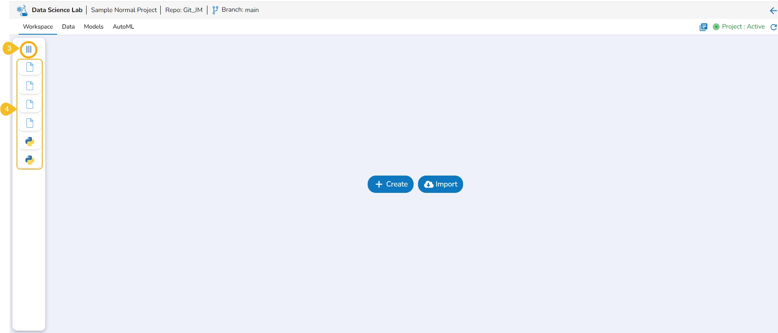
Task: Switch to the Models tab
Action: click(94, 27)
